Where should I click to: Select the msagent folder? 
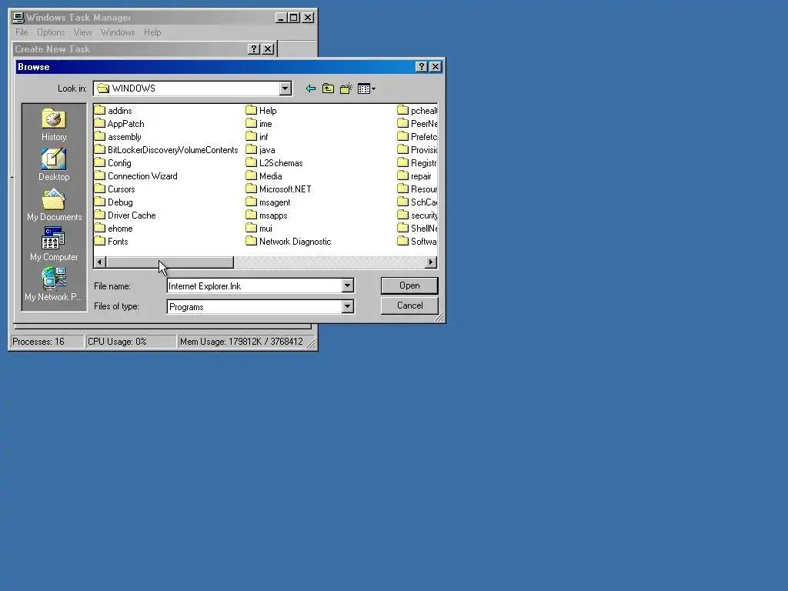(269, 202)
